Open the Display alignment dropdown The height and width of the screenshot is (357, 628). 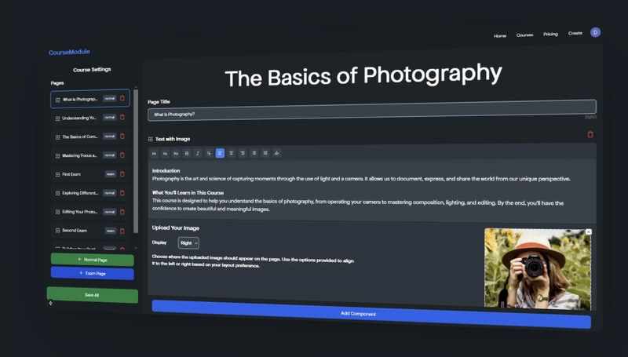click(x=188, y=243)
